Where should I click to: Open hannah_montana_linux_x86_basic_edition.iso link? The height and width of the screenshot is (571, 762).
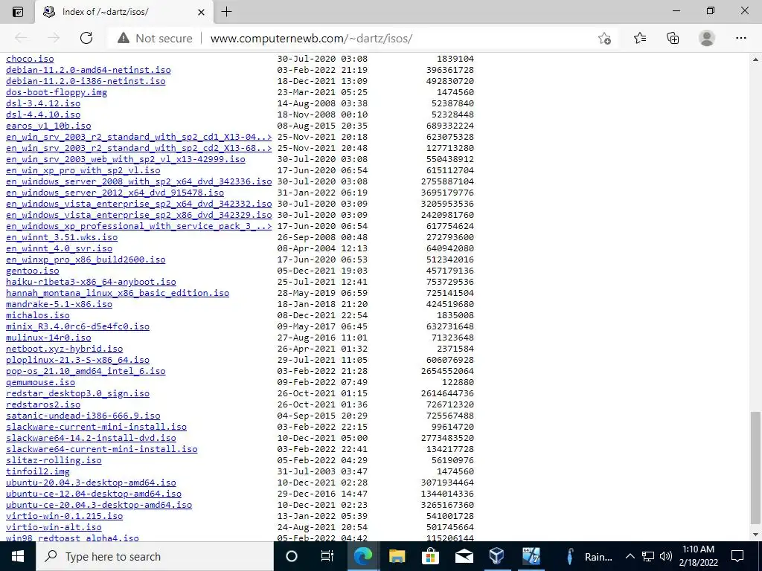point(118,293)
